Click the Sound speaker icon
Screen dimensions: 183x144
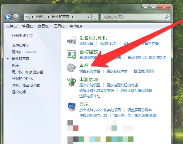click(72, 68)
